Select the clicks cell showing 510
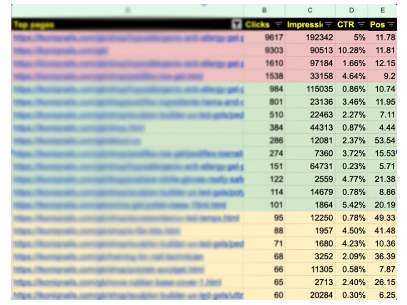 264,115
